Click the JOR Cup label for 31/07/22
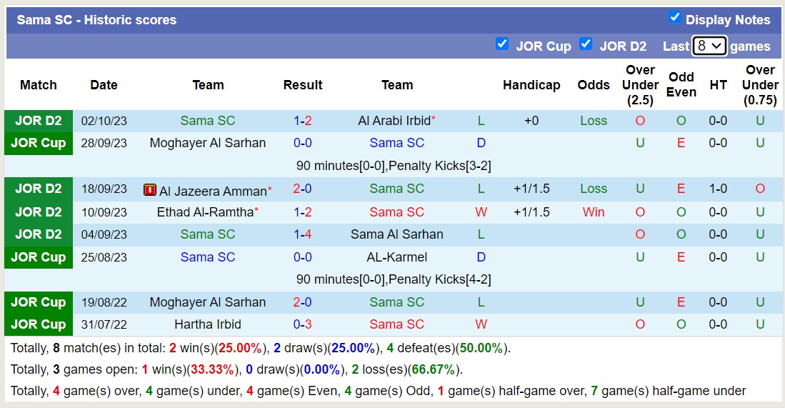 (39, 324)
